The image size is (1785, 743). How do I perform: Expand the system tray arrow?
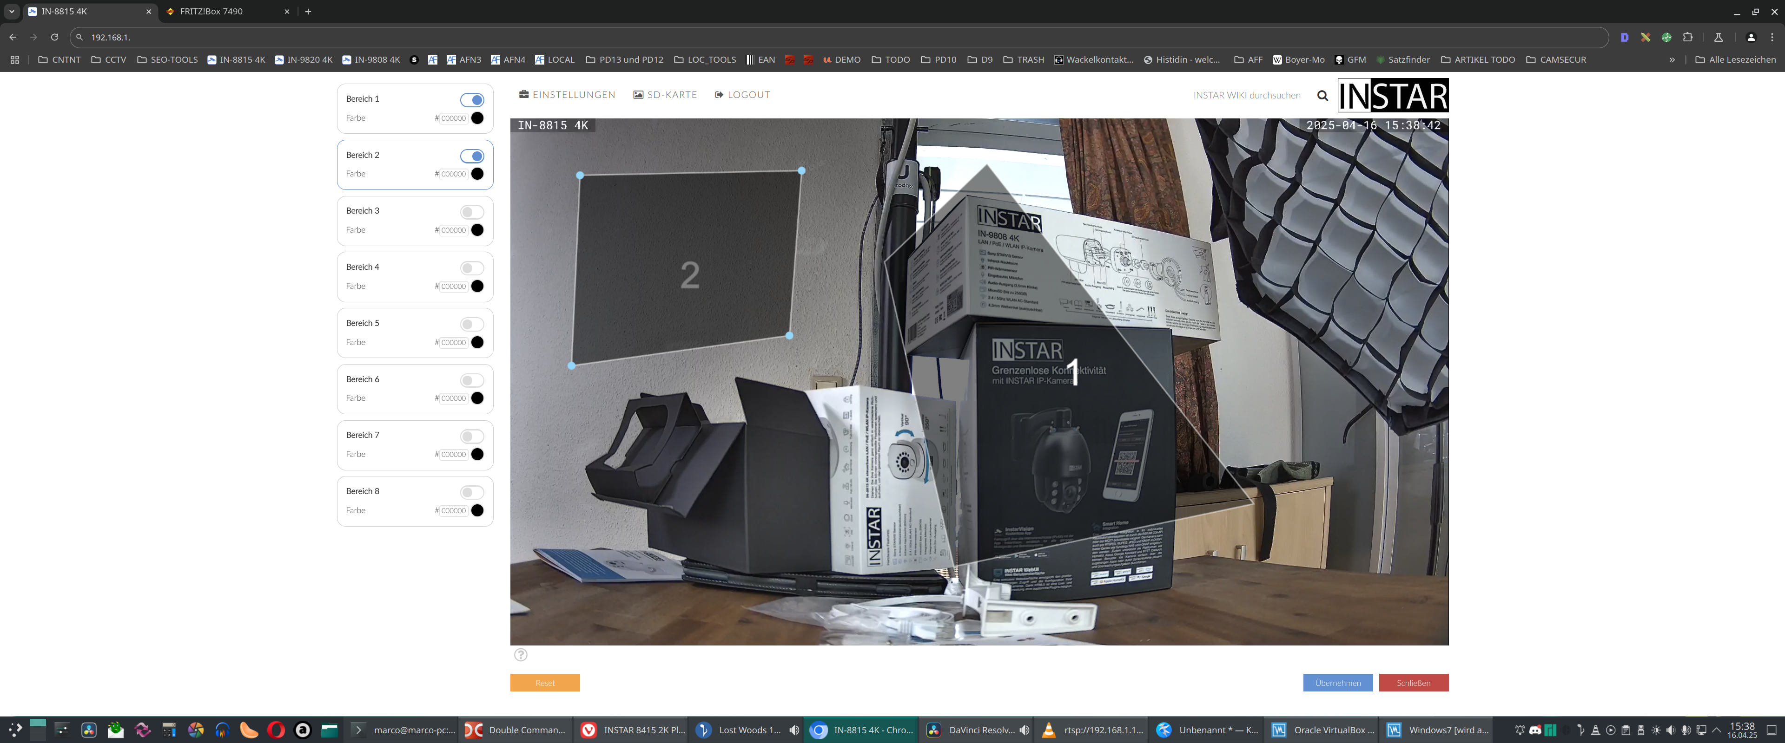pos(1716,730)
